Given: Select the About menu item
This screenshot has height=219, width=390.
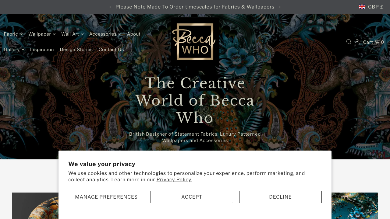Looking at the screenshot, I should pyautogui.click(x=134, y=34).
